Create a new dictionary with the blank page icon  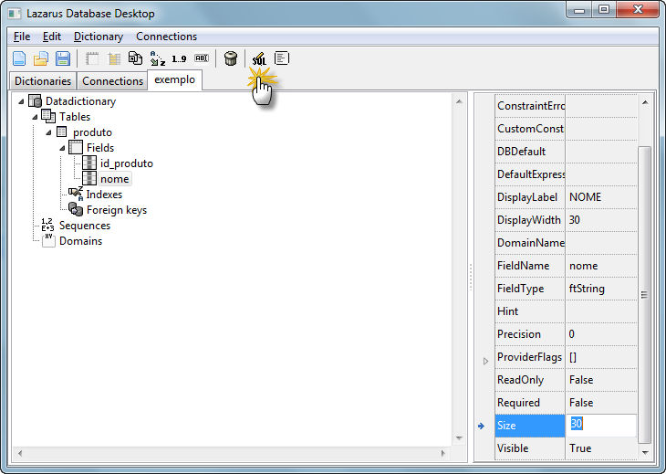(x=19, y=58)
